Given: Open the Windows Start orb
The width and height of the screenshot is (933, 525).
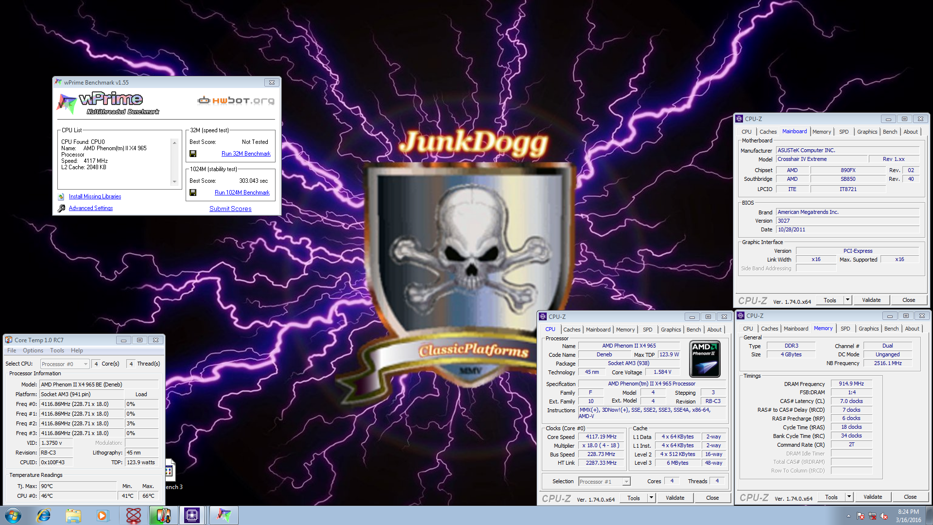Looking at the screenshot, I should (x=13, y=515).
